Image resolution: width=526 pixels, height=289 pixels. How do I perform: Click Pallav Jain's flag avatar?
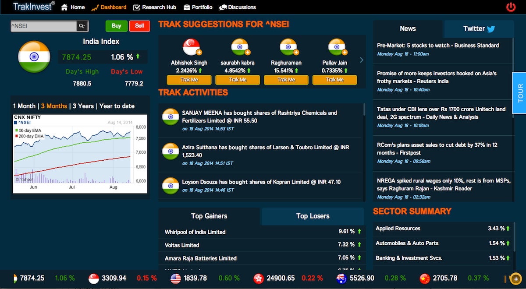point(337,47)
